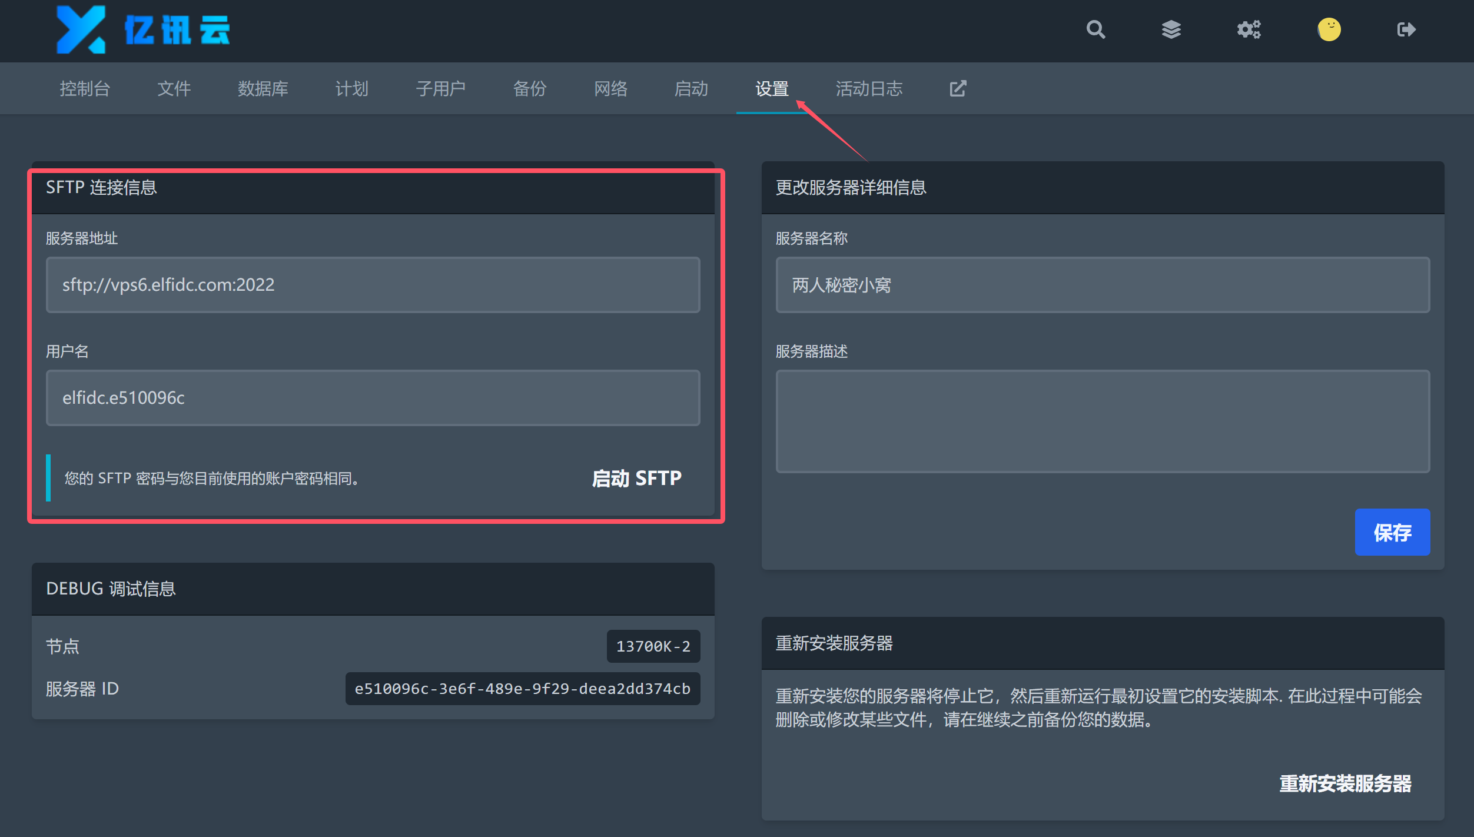The width and height of the screenshot is (1474, 837).
Task: Click the 启动 SFTP button
Action: (636, 478)
